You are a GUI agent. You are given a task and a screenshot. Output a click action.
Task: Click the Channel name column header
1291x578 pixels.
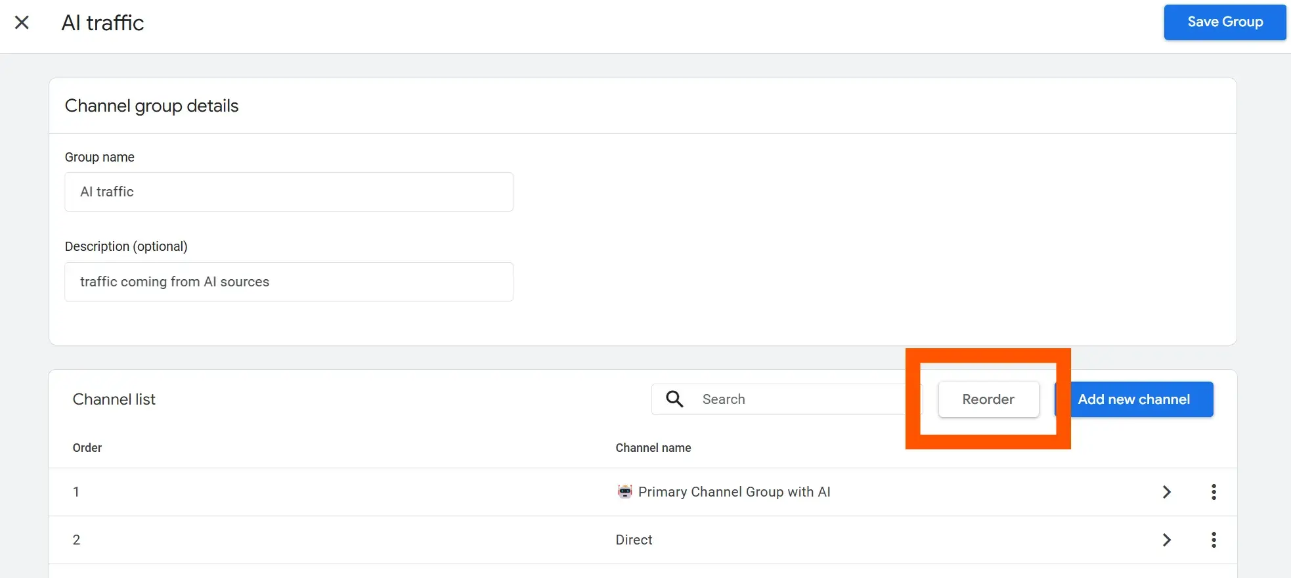pyautogui.click(x=653, y=448)
